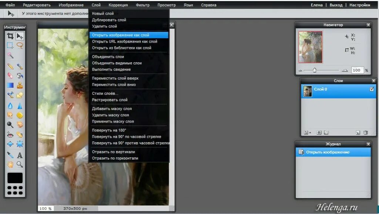The width and height of the screenshot is (379, 214).
Task: Toggle visibility checkbox of Слой 0
Action: 372,89
